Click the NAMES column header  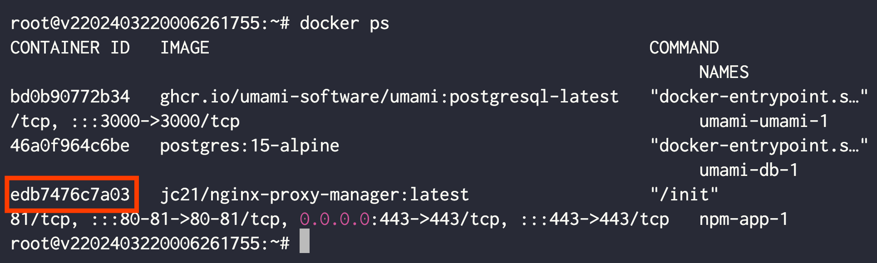click(x=724, y=72)
